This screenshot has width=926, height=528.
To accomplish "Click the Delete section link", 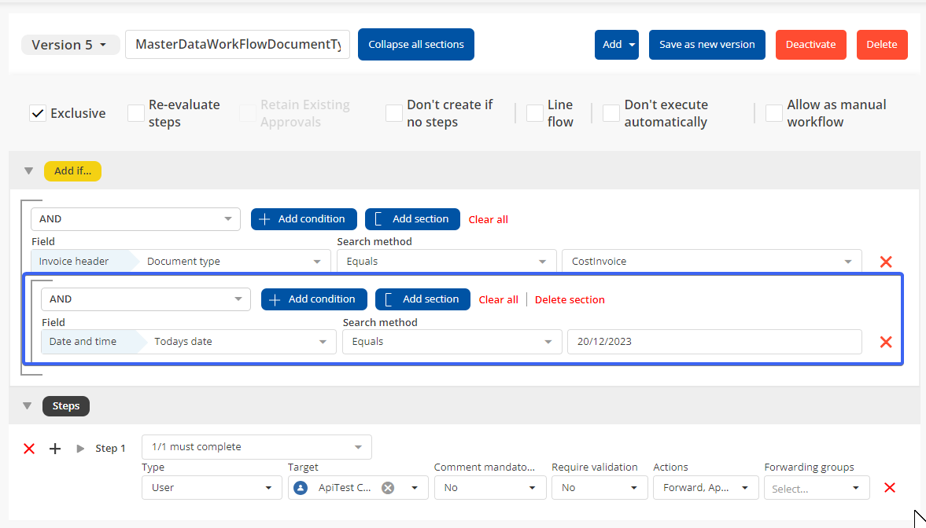I will (570, 299).
